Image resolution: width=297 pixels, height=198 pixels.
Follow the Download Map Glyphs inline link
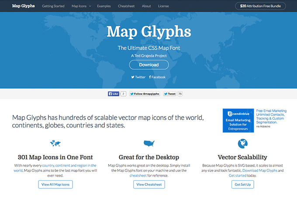click(x=260, y=171)
